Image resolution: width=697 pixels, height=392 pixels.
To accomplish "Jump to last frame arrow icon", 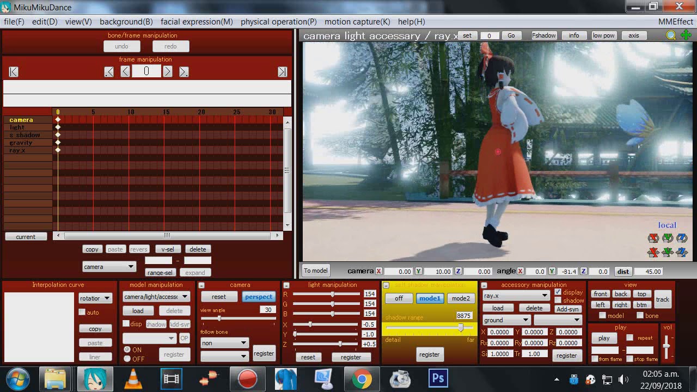I will [x=282, y=72].
